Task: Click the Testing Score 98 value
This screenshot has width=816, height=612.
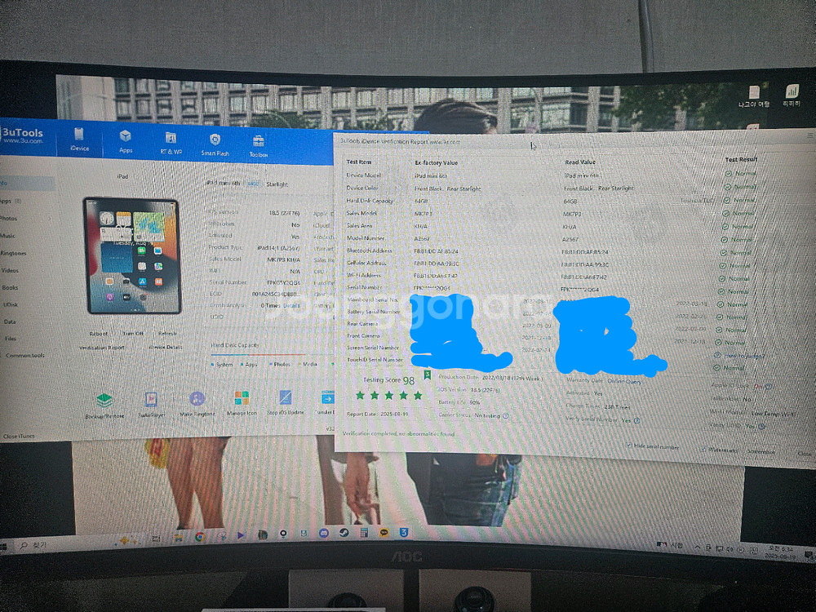Action: pyautogui.click(x=409, y=381)
